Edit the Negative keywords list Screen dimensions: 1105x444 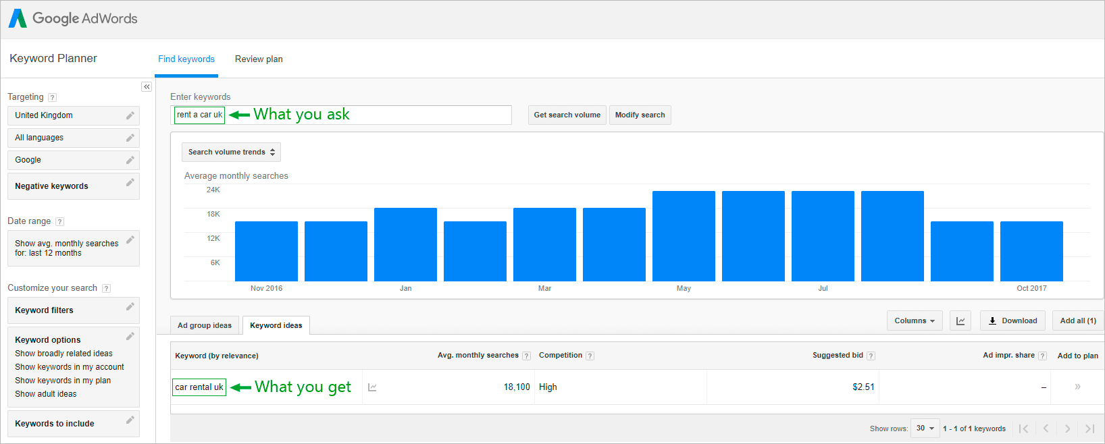pos(130,183)
